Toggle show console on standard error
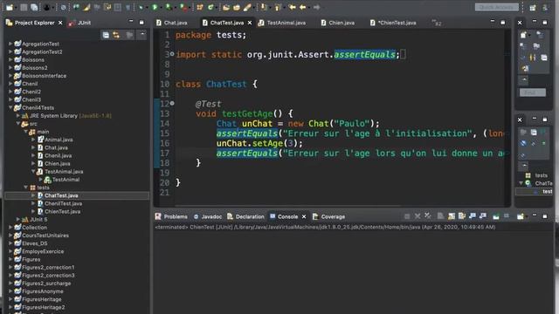Viewport: 559px width, 314px height. [x=483, y=216]
